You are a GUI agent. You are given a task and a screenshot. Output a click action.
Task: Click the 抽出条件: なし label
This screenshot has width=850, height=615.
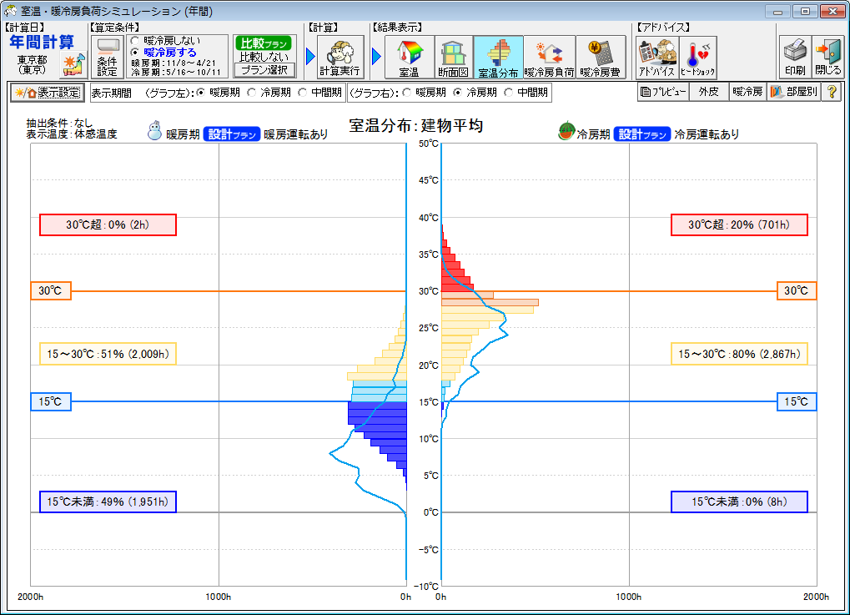point(59,124)
